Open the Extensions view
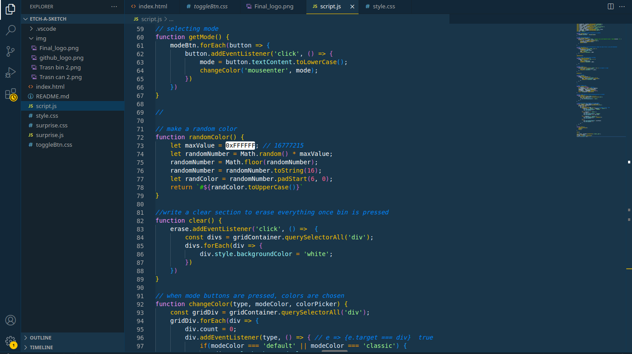This screenshot has height=354, width=632. (x=11, y=94)
